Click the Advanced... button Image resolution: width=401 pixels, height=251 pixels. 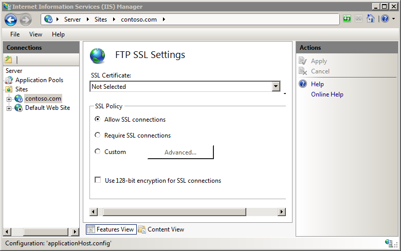pyautogui.click(x=180, y=152)
